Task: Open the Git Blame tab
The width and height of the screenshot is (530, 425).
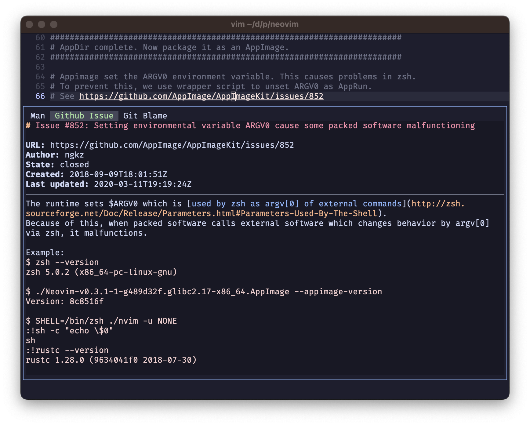Action: (145, 116)
